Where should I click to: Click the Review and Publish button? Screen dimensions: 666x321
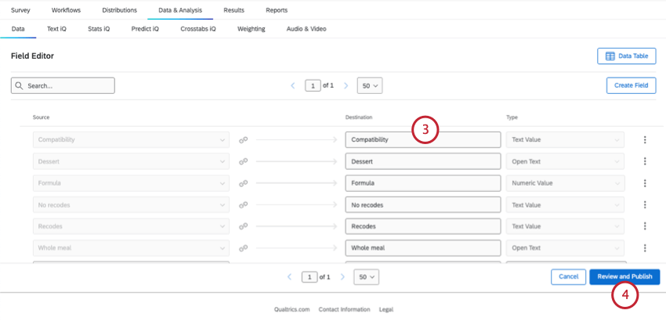(624, 277)
